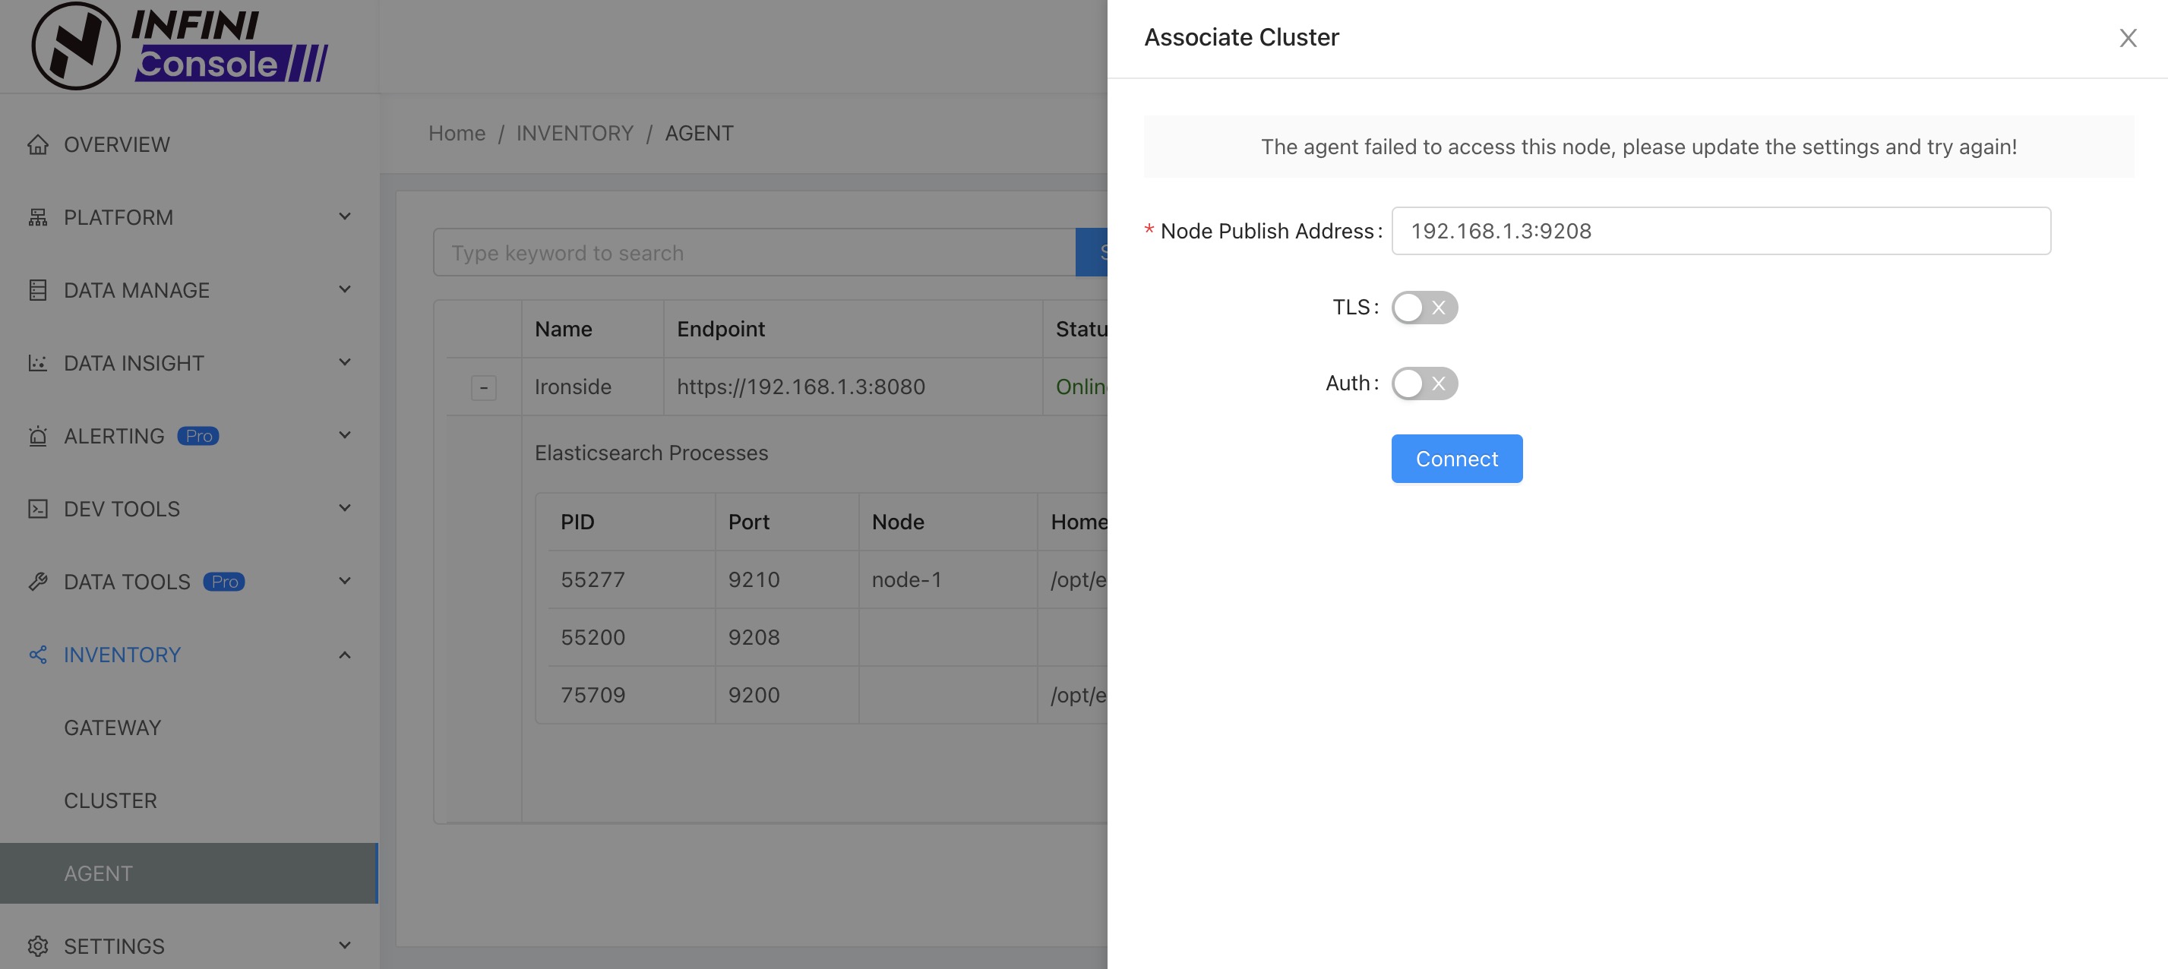Click the Alerting bell icon
Screen dimensions: 2168x969
[x=38, y=436]
